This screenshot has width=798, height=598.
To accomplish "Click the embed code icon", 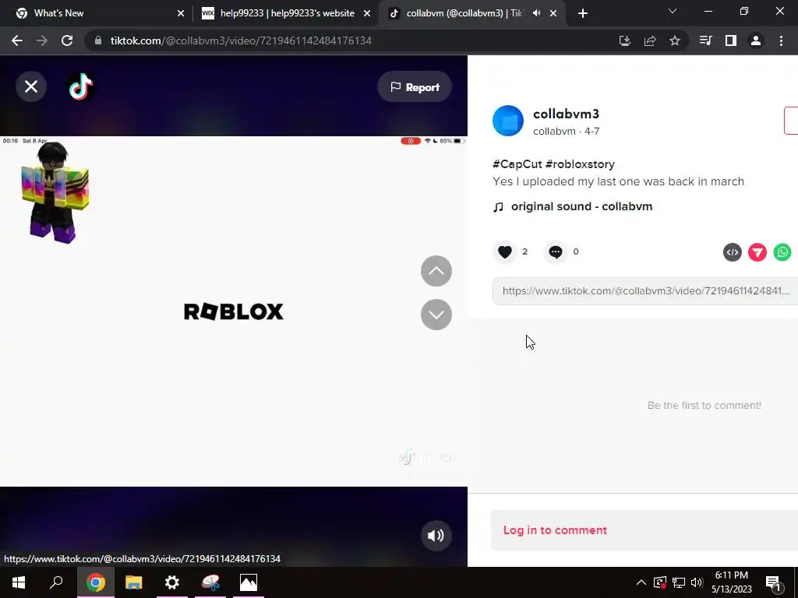I will 733,252.
